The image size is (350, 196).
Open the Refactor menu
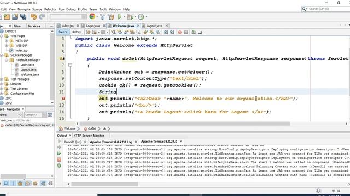[50, 9]
